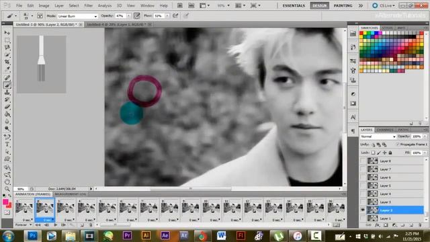This screenshot has height=242, width=430.
Task: Select Layer 6 in Layers panel
Action: (392, 177)
